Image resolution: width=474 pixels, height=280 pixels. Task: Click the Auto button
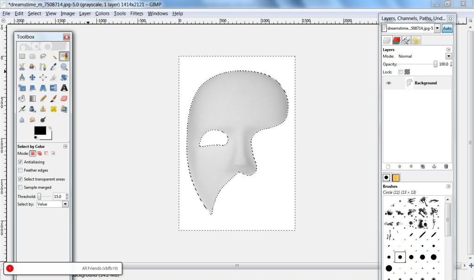tap(447, 28)
